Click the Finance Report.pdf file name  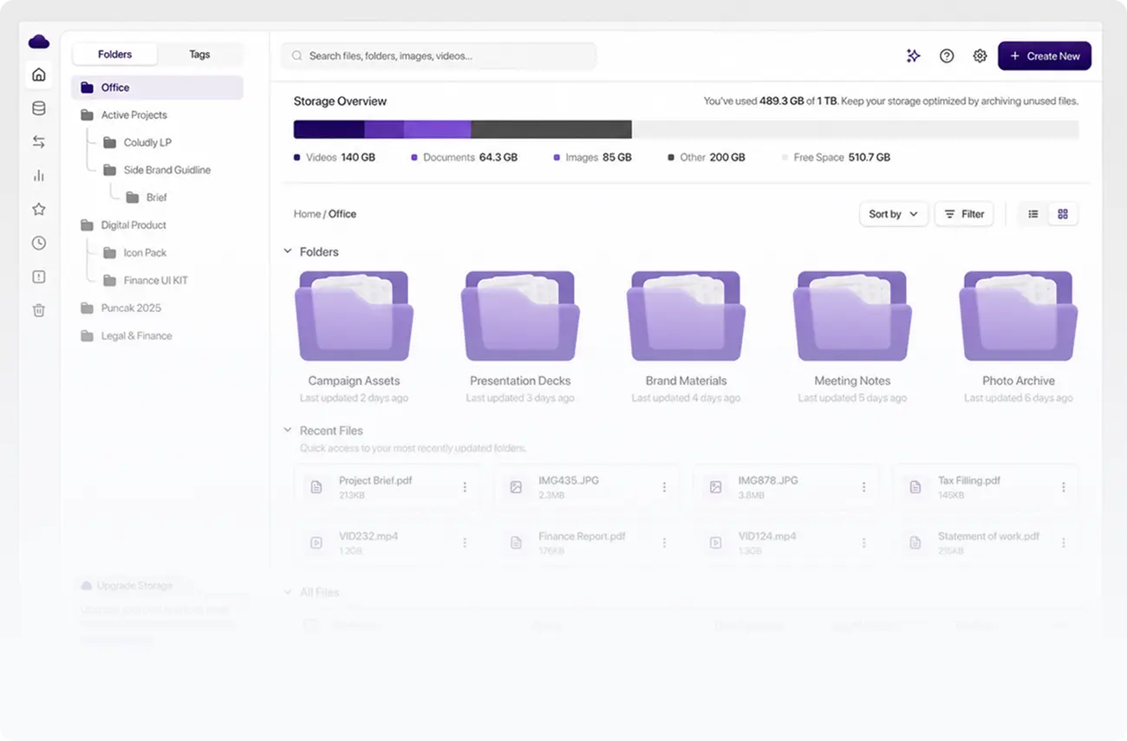point(582,536)
